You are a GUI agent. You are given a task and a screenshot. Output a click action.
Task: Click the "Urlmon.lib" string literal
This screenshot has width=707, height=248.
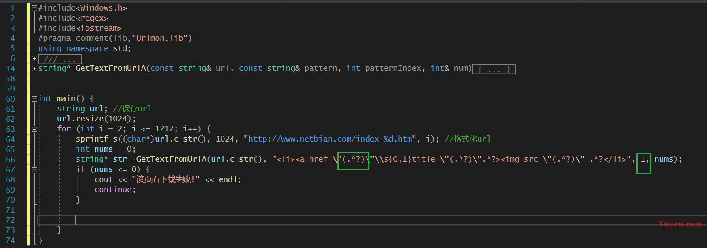(159, 38)
